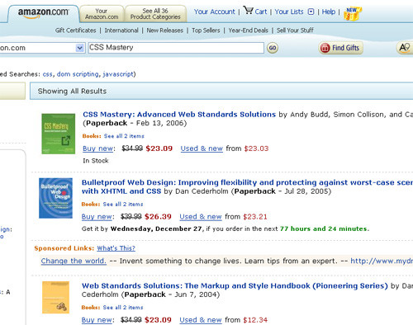Image resolution: width=413 pixels, height=325 pixels.
Task: See all 2 items for Web Standards Solutions
Action: (x=123, y=308)
